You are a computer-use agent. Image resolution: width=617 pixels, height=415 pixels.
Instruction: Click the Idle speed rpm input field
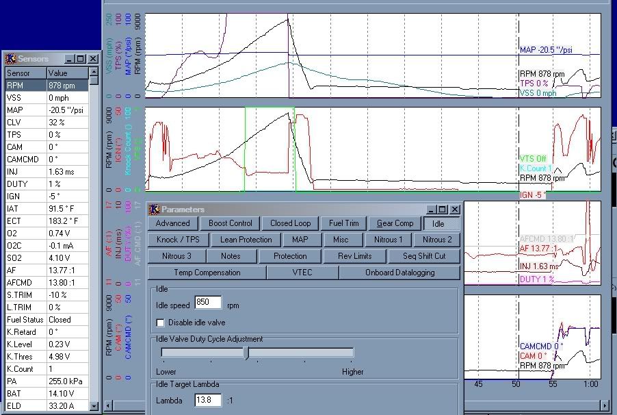tap(207, 303)
